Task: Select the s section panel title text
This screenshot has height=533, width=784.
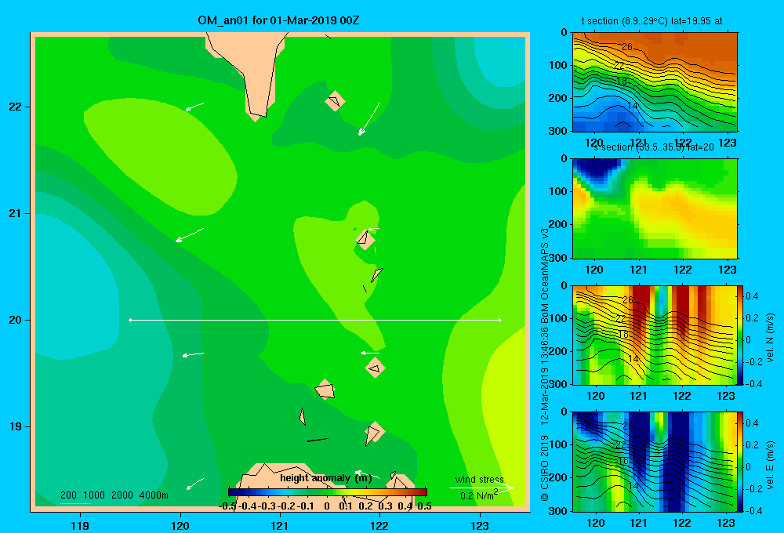Action: pos(654,147)
